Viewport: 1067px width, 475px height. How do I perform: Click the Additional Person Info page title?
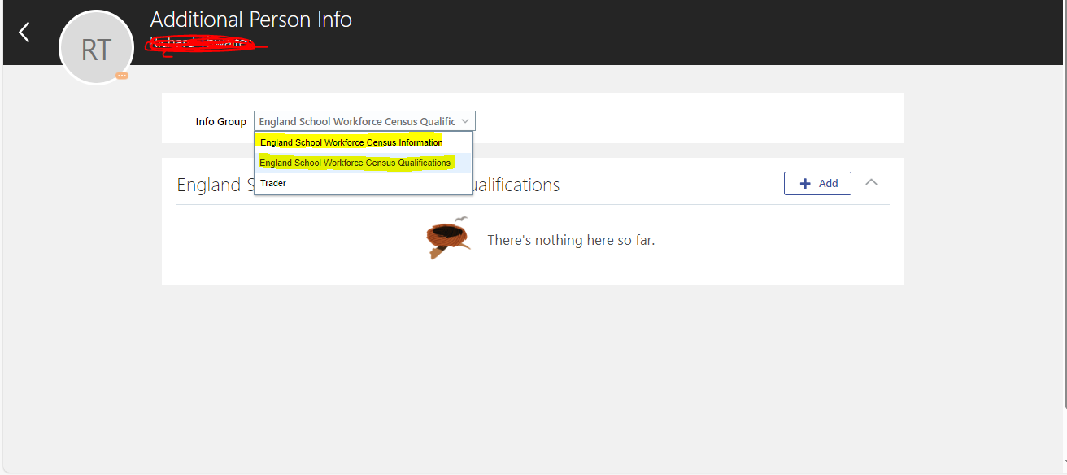coord(250,19)
